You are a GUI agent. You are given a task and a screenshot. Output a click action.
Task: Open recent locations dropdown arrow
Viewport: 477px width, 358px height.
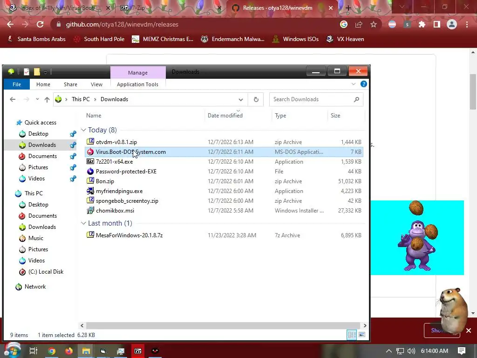click(37, 99)
